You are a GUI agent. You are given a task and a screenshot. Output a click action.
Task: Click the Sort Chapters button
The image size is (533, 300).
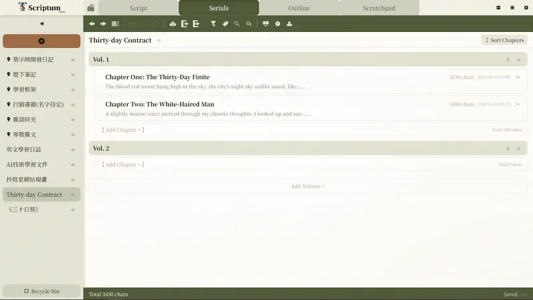click(504, 40)
